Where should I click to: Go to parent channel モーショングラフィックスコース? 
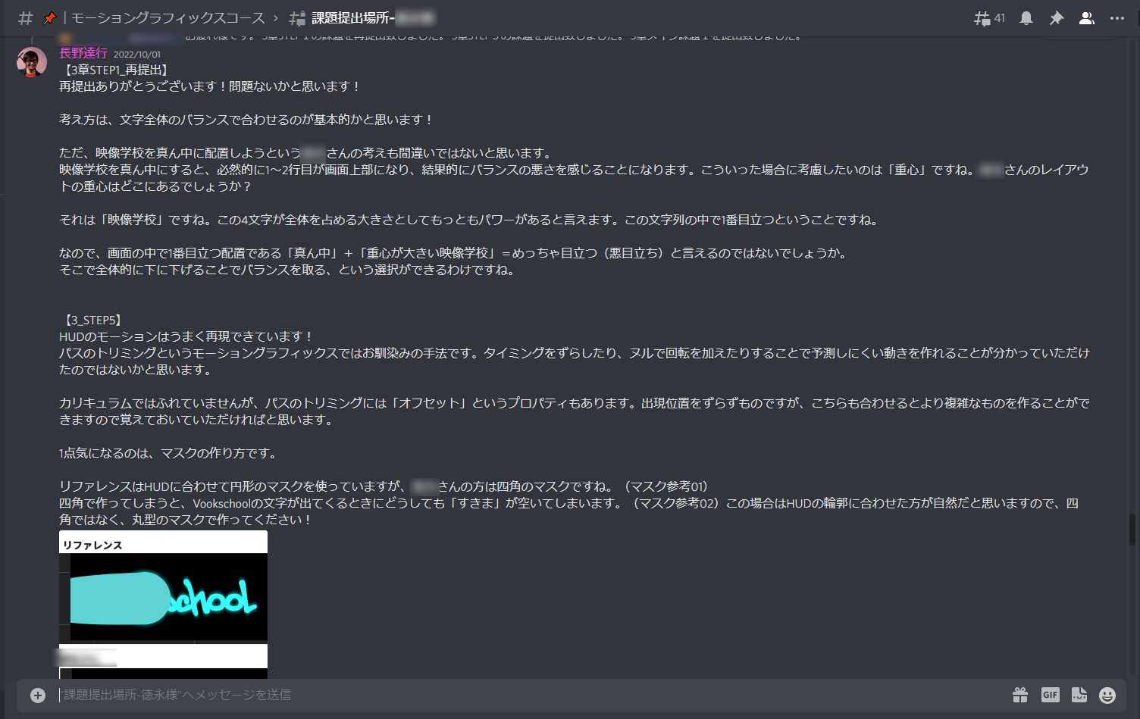[168, 18]
